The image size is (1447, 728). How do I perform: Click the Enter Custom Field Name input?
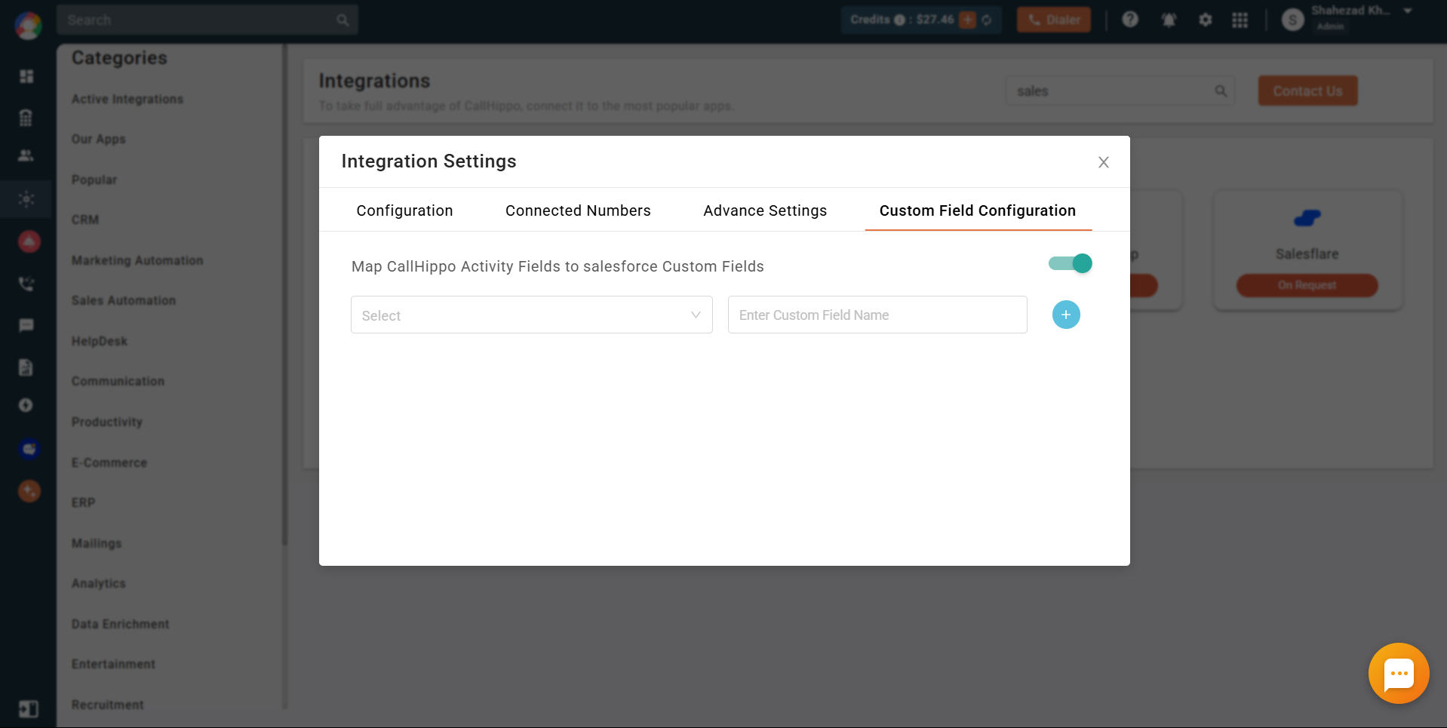click(877, 315)
